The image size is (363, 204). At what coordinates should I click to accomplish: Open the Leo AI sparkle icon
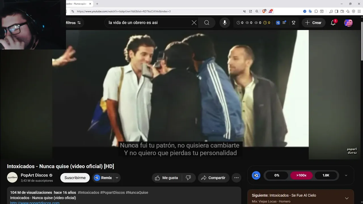[x=348, y=11]
